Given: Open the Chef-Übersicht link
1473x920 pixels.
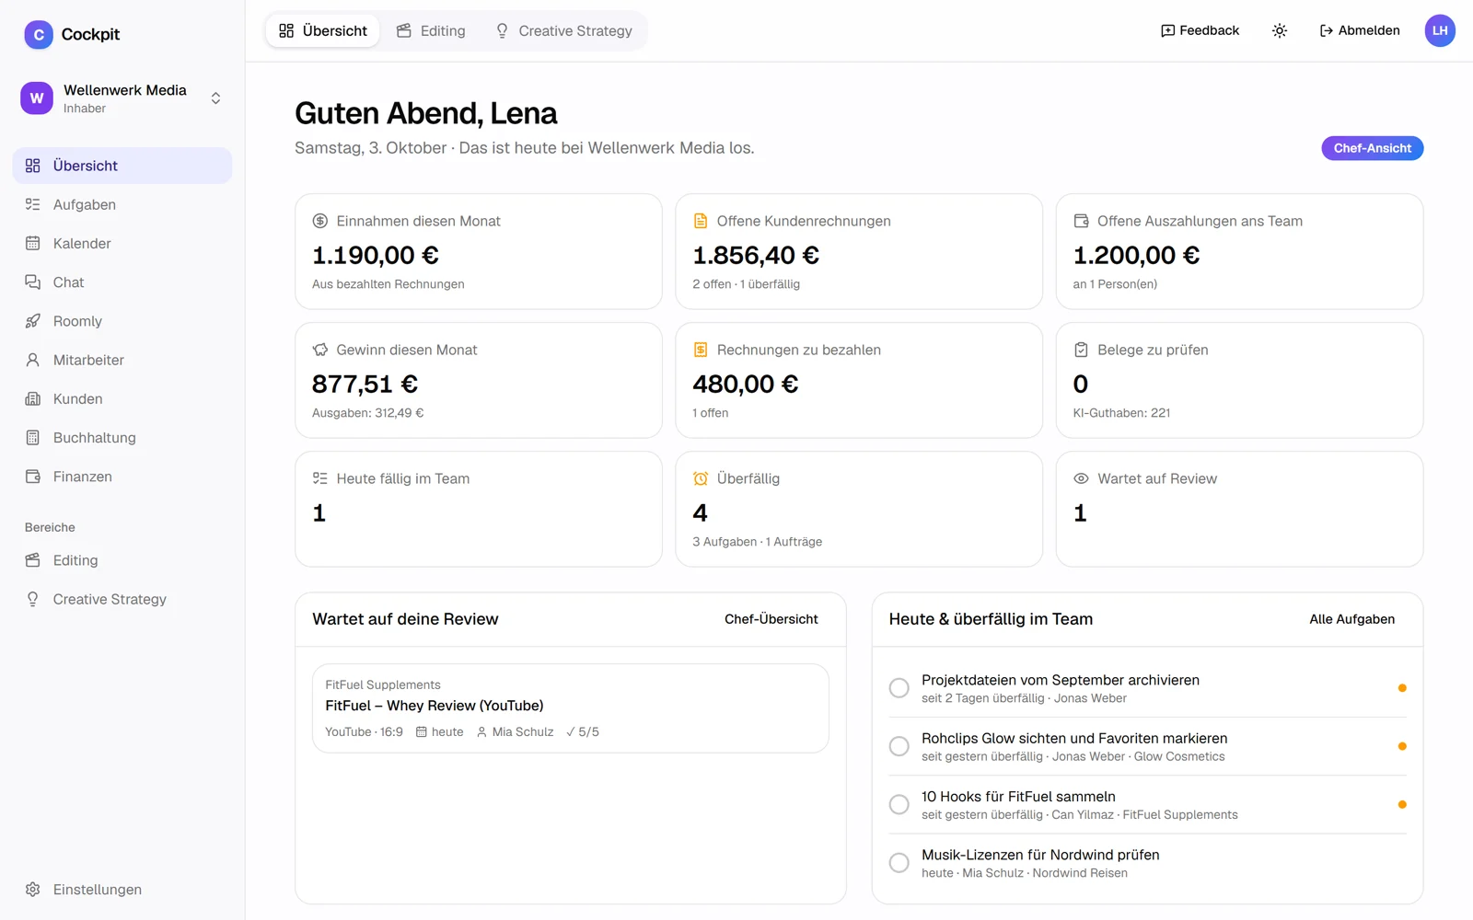Looking at the screenshot, I should coord(771,619).
